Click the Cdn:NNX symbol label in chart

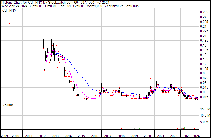pyautogui.click(x=9, y=11)
